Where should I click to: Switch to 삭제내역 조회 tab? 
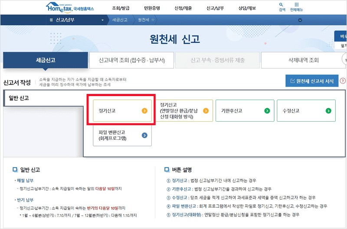(303, 60)
